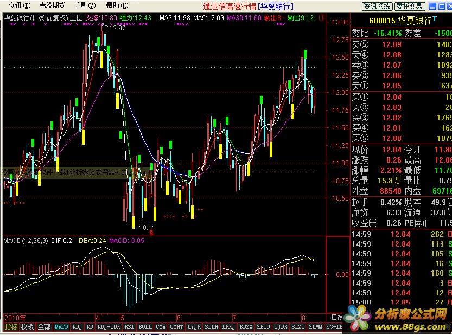Click the 卖① price 12.05
The width and height of the screenshot is (452, 335).
392,86
